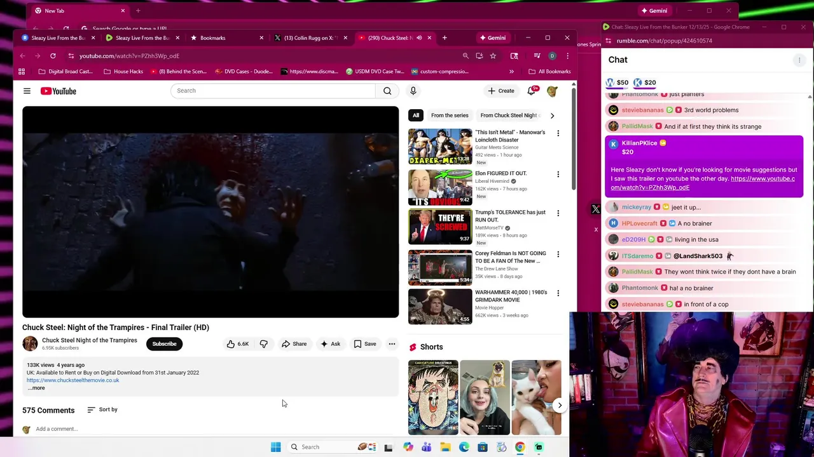Open the Manowar Loincloth Disaster thumbnail
This screenshot has width=814, height=457.
coord(440,147)
